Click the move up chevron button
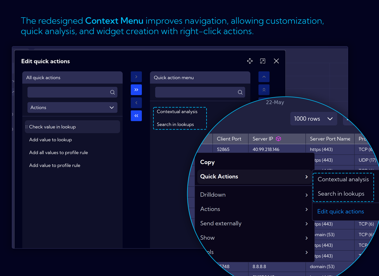Viewport: 379px width, 276px height. pos(264,77)
